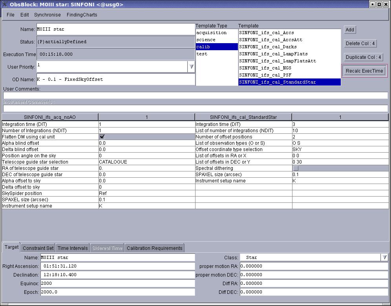Enable the Spectral dithering checkbox

tap(296, 168)
